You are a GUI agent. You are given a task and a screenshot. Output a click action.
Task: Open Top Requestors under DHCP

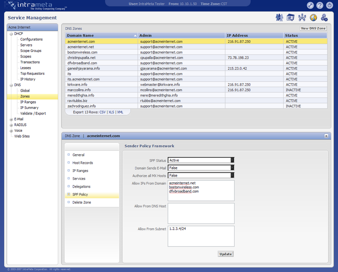(32, 73)
